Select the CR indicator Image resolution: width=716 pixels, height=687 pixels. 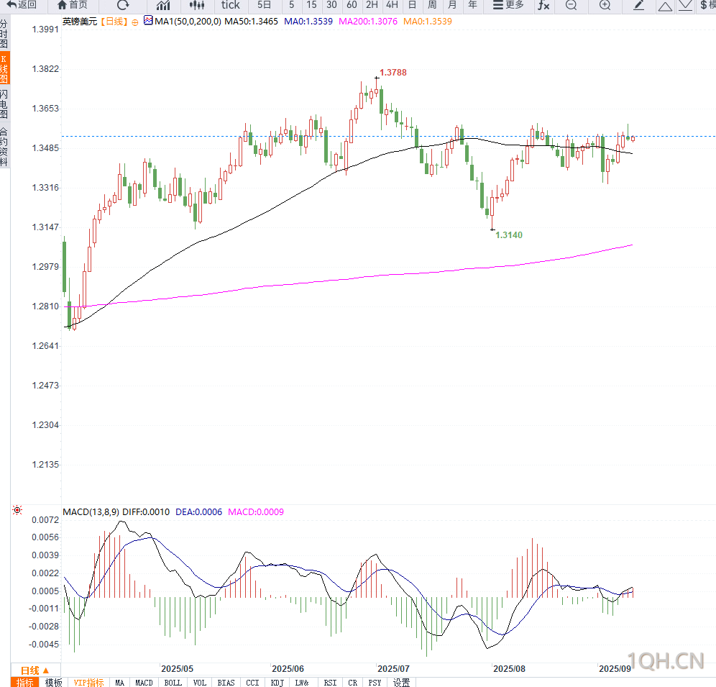coord(352,683)
